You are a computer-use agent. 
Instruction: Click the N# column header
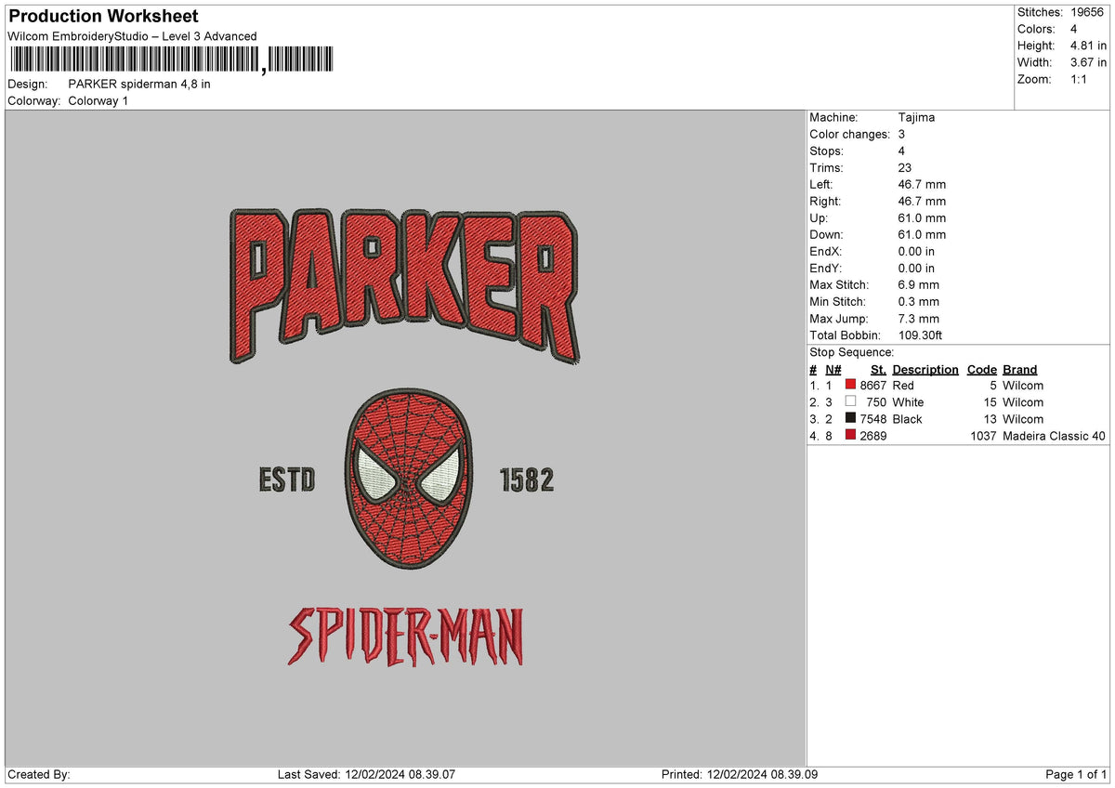click(x=832, y=369)
